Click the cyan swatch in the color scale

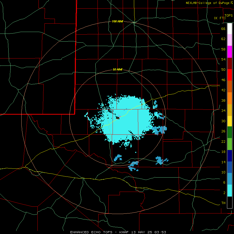[x=230, y=191]
